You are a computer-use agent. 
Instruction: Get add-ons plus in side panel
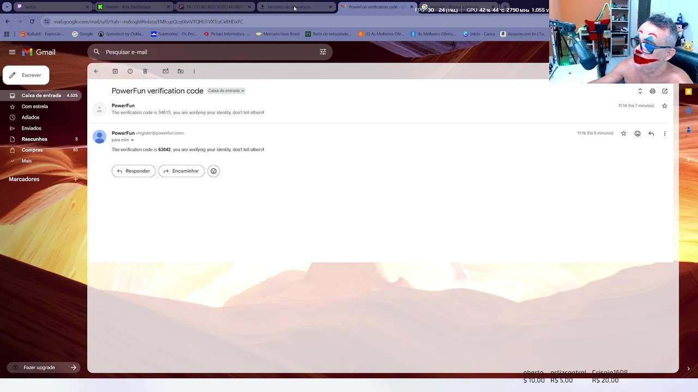[x=689, y=160]
